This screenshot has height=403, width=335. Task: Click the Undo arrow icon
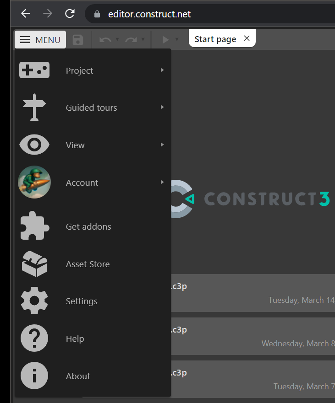(105, 40)
